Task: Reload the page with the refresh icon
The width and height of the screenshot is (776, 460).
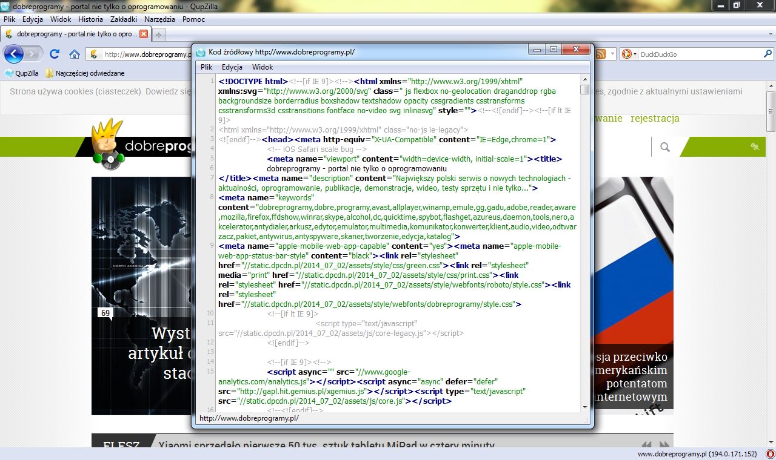Action: click(x=54, y=54)
